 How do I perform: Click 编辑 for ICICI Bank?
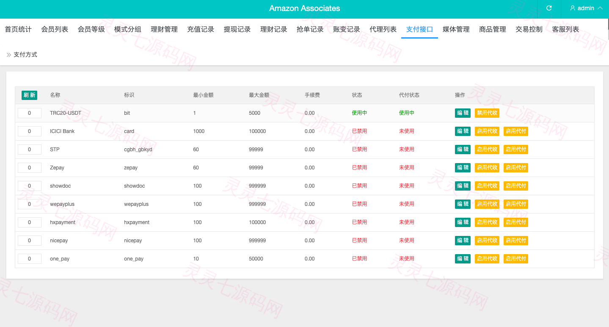[x=463, y=131]
